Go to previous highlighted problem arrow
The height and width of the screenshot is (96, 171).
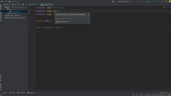click(168, 7)
